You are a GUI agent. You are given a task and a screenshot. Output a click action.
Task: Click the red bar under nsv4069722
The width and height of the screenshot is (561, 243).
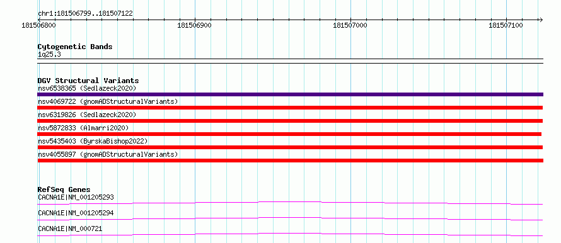click(x=290, y=108)
